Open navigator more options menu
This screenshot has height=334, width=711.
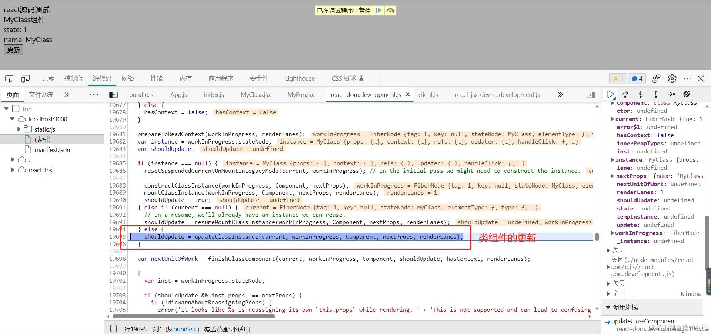[94, 95]
